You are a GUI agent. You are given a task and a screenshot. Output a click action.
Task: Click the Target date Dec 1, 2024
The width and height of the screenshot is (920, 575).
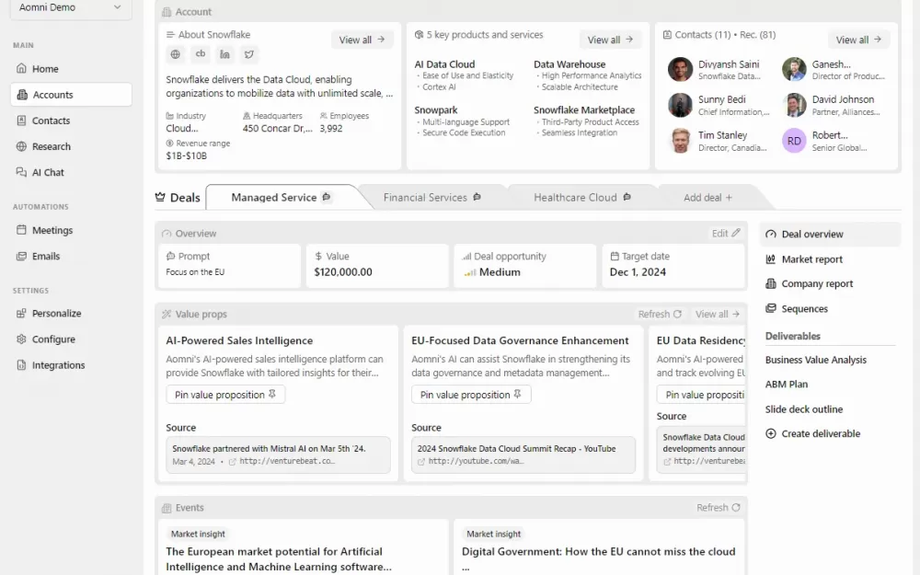(673, 266)
